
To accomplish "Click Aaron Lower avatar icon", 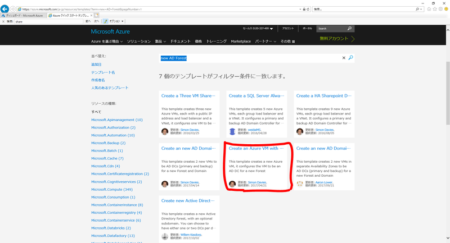I will coord(300,184).
